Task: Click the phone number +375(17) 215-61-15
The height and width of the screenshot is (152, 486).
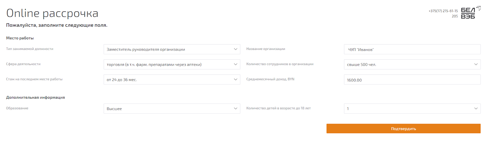Action: pos(443,11)
